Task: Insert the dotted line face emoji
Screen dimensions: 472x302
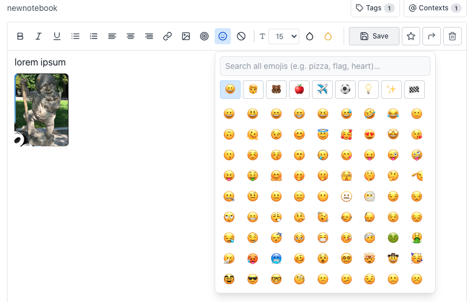Action: click(x=346, y=196)
